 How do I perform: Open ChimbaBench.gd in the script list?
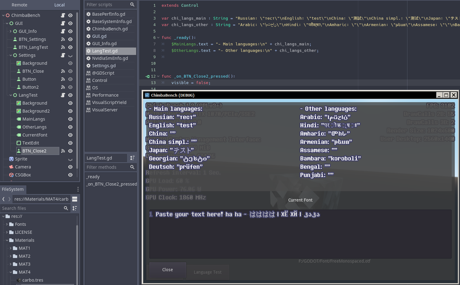coord(111,29)
